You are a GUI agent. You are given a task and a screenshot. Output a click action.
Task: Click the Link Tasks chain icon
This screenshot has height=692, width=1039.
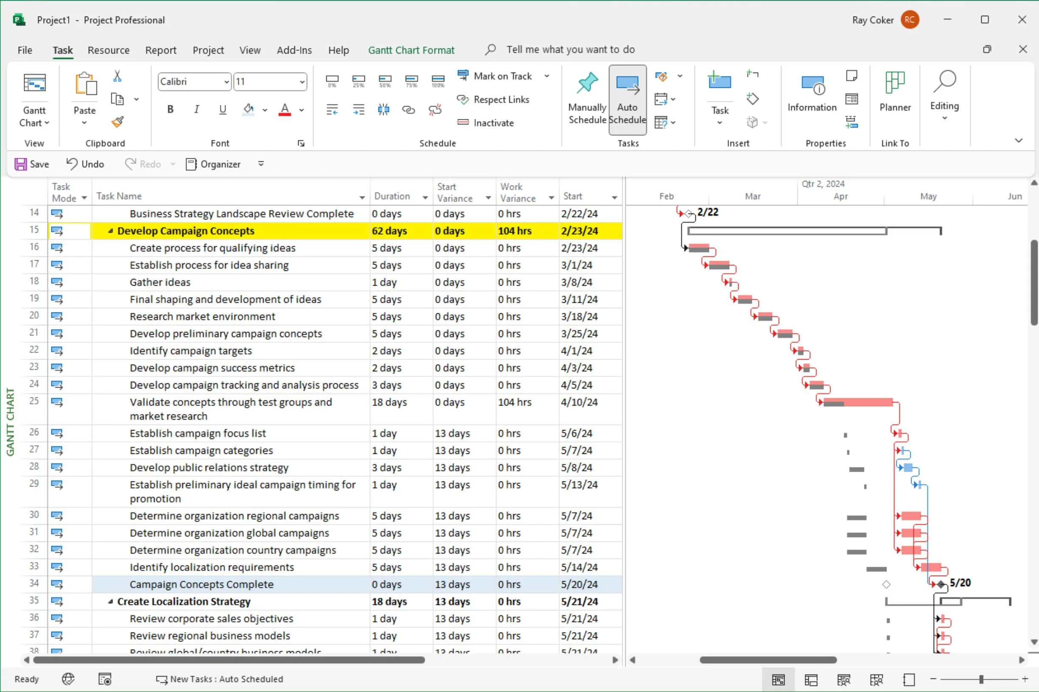tap(409, 110)
